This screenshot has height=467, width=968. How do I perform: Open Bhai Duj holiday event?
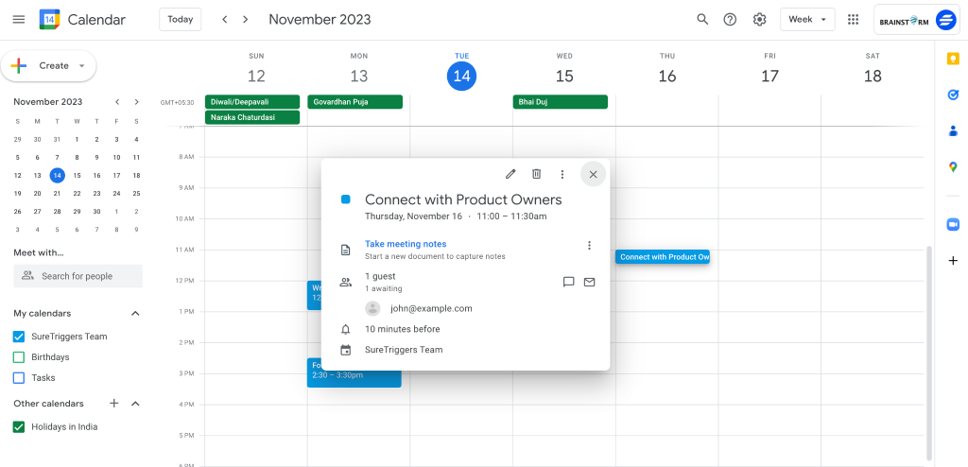coord(561,102)
